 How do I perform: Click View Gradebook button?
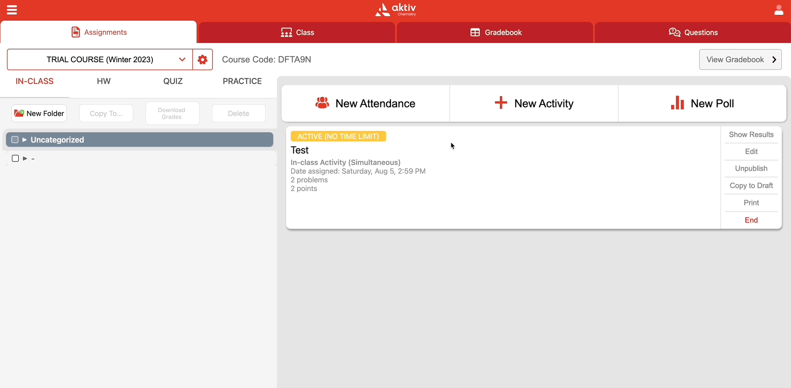(740, 59)
